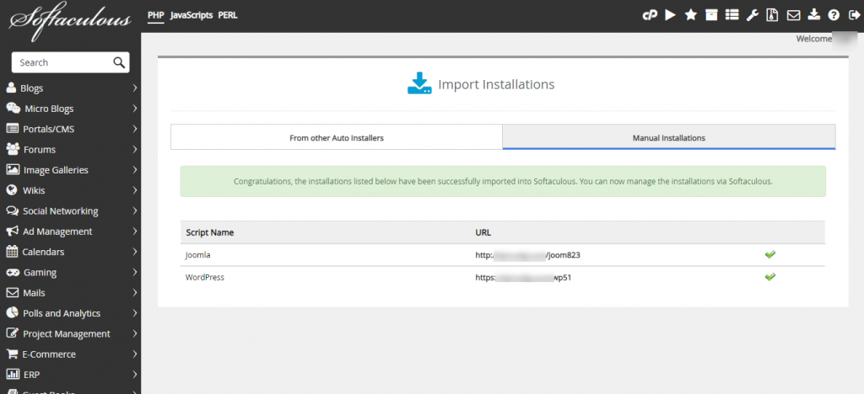Click the green checkmark in the Joomla row

770,254
